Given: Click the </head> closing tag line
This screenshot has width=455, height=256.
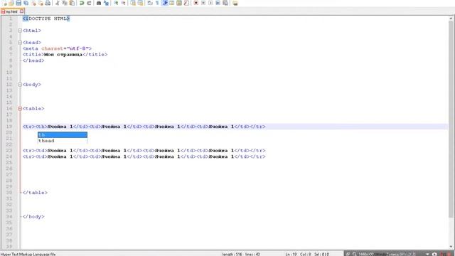Looking at the screenshot, I should pos(33,60).
